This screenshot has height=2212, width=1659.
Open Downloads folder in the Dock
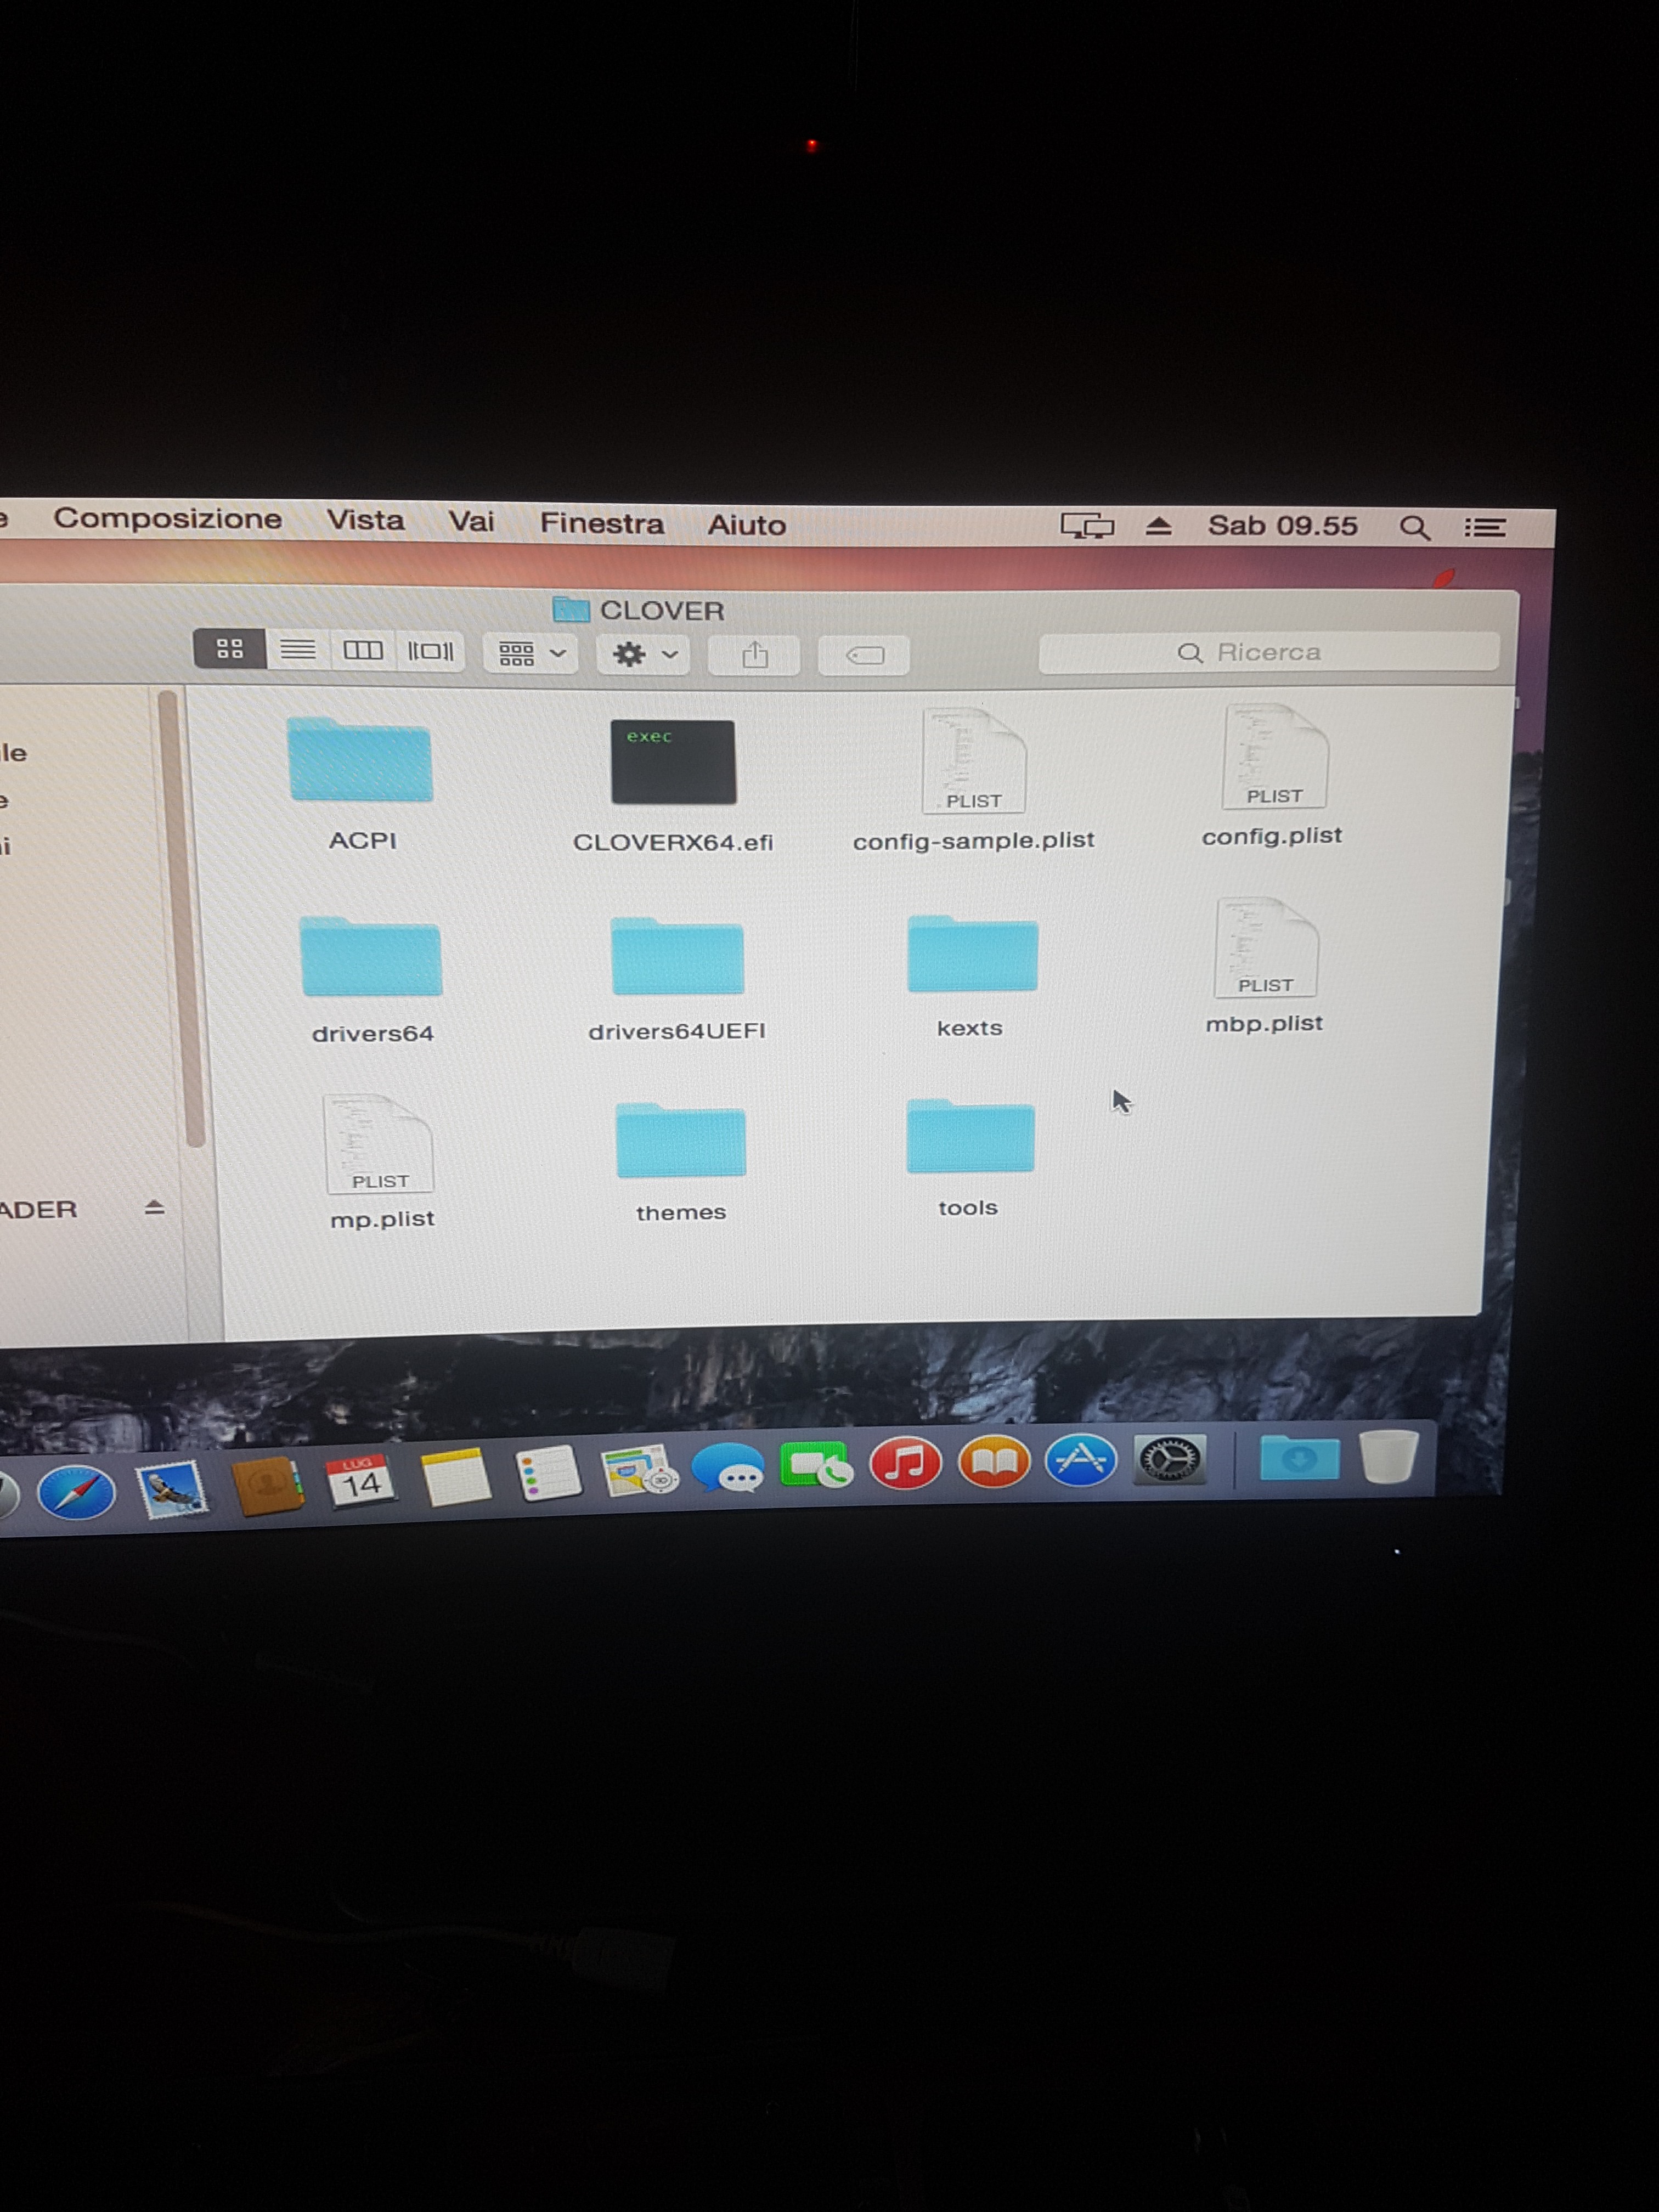pos(1299,1458)
